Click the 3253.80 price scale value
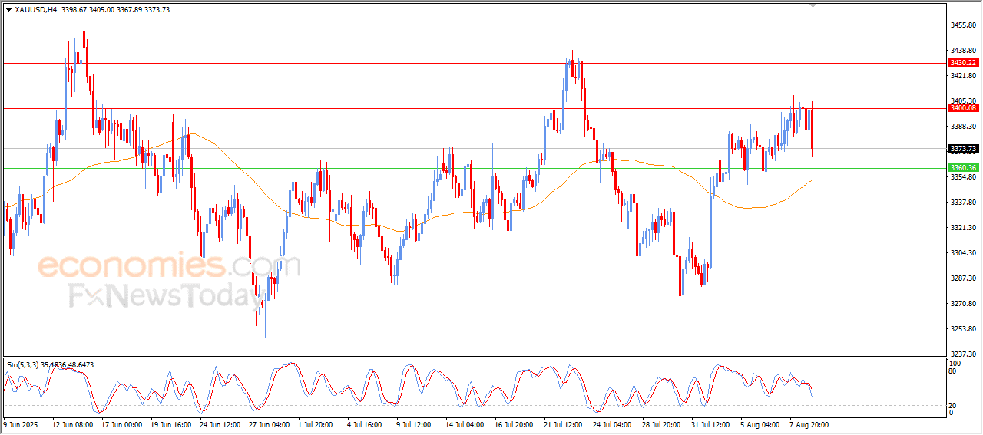983x435 pixels. pos(962,329)
